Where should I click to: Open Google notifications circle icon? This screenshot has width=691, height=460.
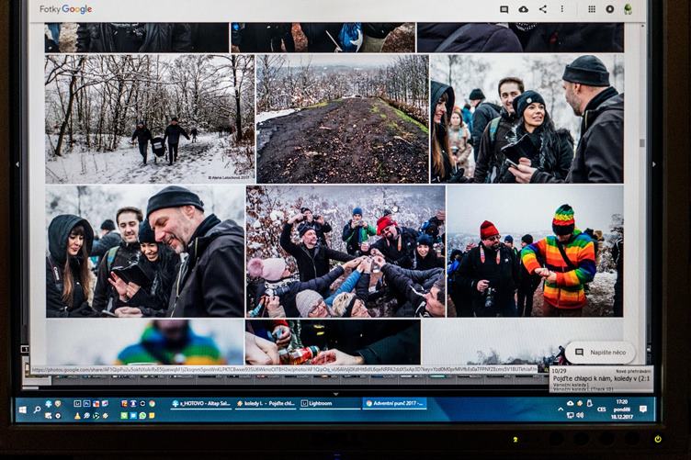[610, 9]
